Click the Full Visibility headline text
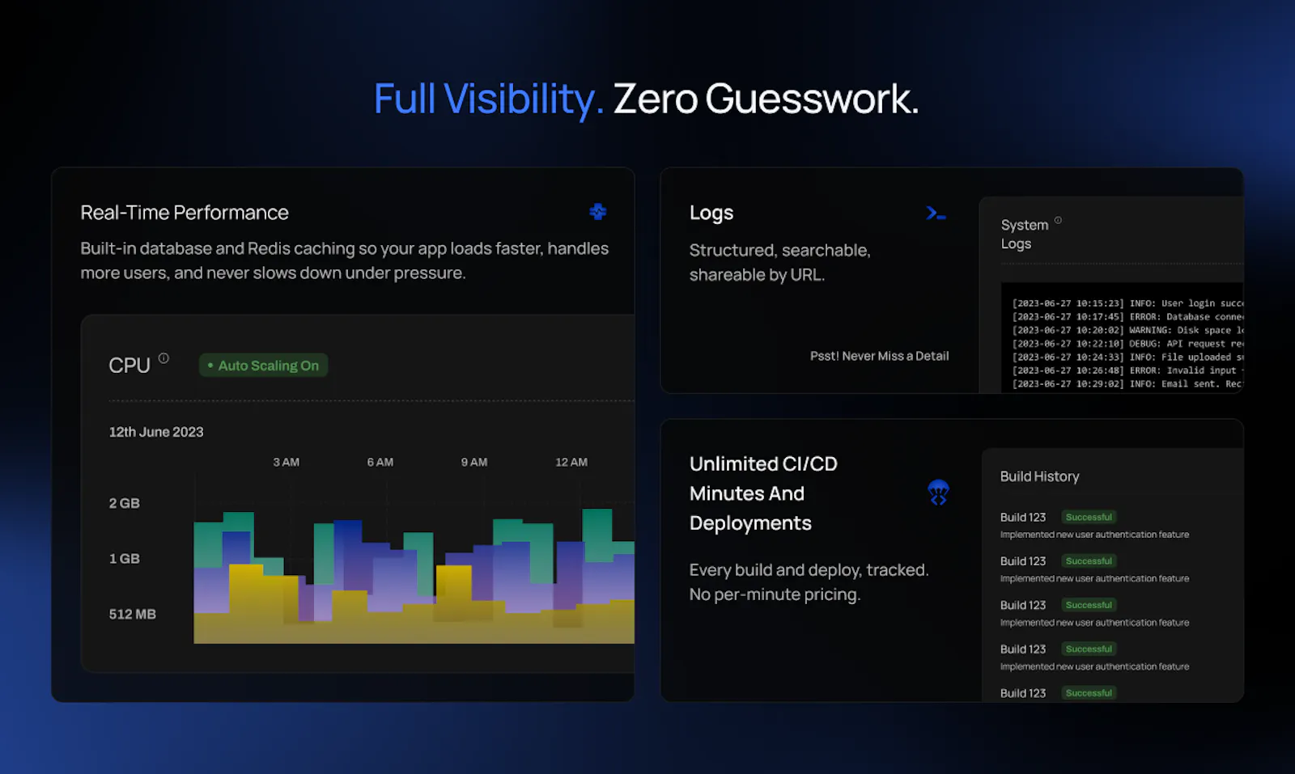The image size is (1295, 774). pyautogui.click(x=489, y=99)
